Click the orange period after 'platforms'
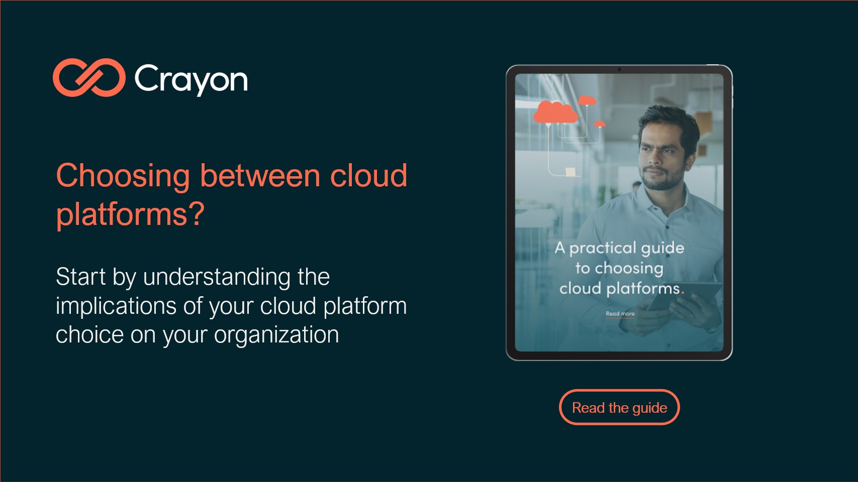 tap(683, 292)
